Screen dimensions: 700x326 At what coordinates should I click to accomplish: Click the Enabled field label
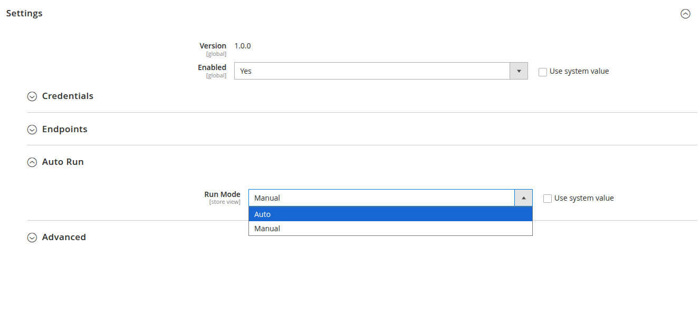click(212, 67)
